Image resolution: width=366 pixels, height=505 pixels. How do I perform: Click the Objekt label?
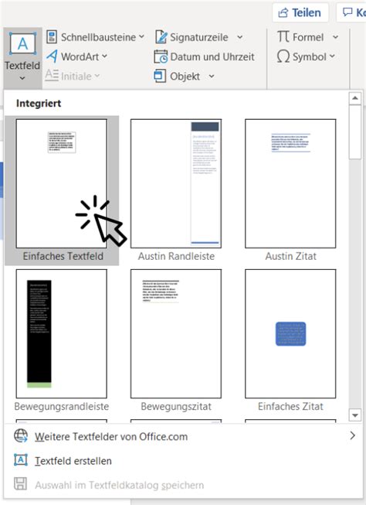(185, 77)
